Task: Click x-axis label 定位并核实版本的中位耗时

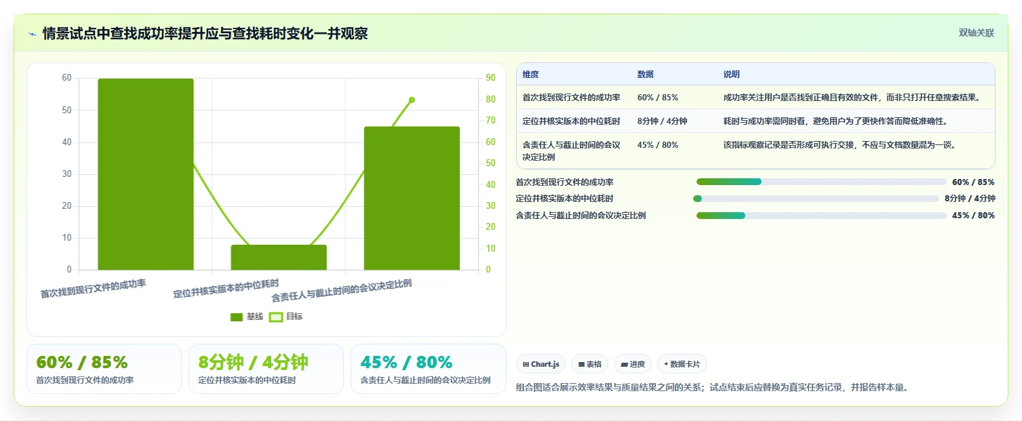Action: tap(226, 289)
